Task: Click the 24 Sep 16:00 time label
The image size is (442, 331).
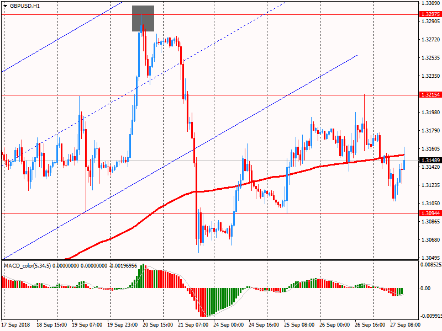Action: 264,324
